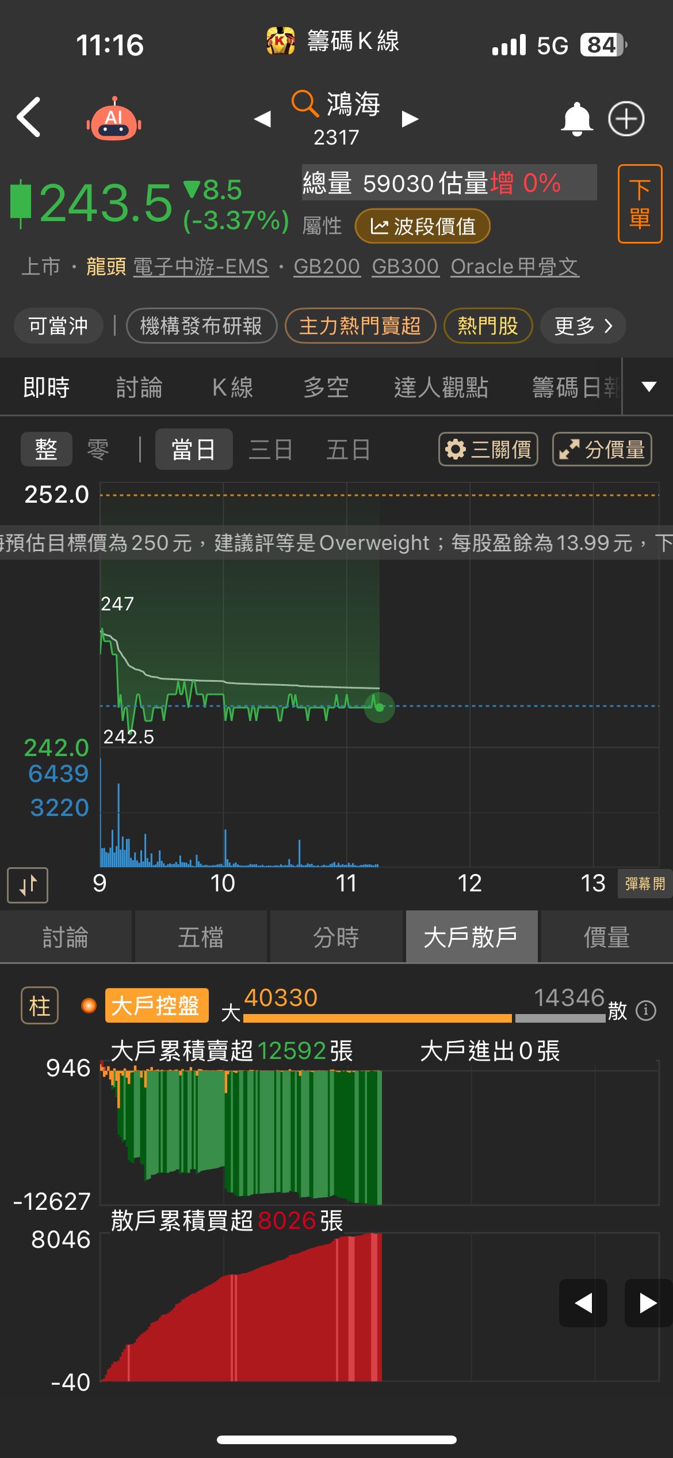Tap the green candlestick icon beside price
The image size is (673, 1458).
[21, 203]
